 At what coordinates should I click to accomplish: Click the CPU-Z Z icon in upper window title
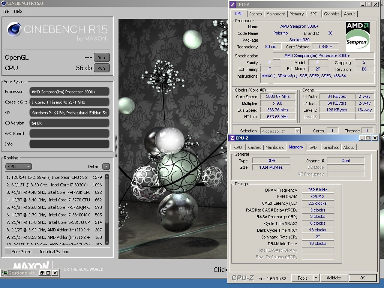[x=232, y=4]
